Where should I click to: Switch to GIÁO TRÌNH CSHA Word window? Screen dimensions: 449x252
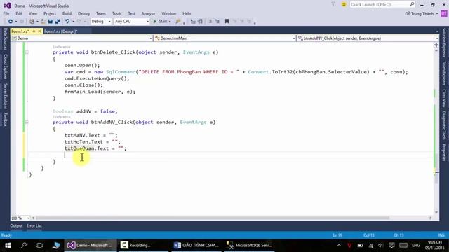pos(196,246)
